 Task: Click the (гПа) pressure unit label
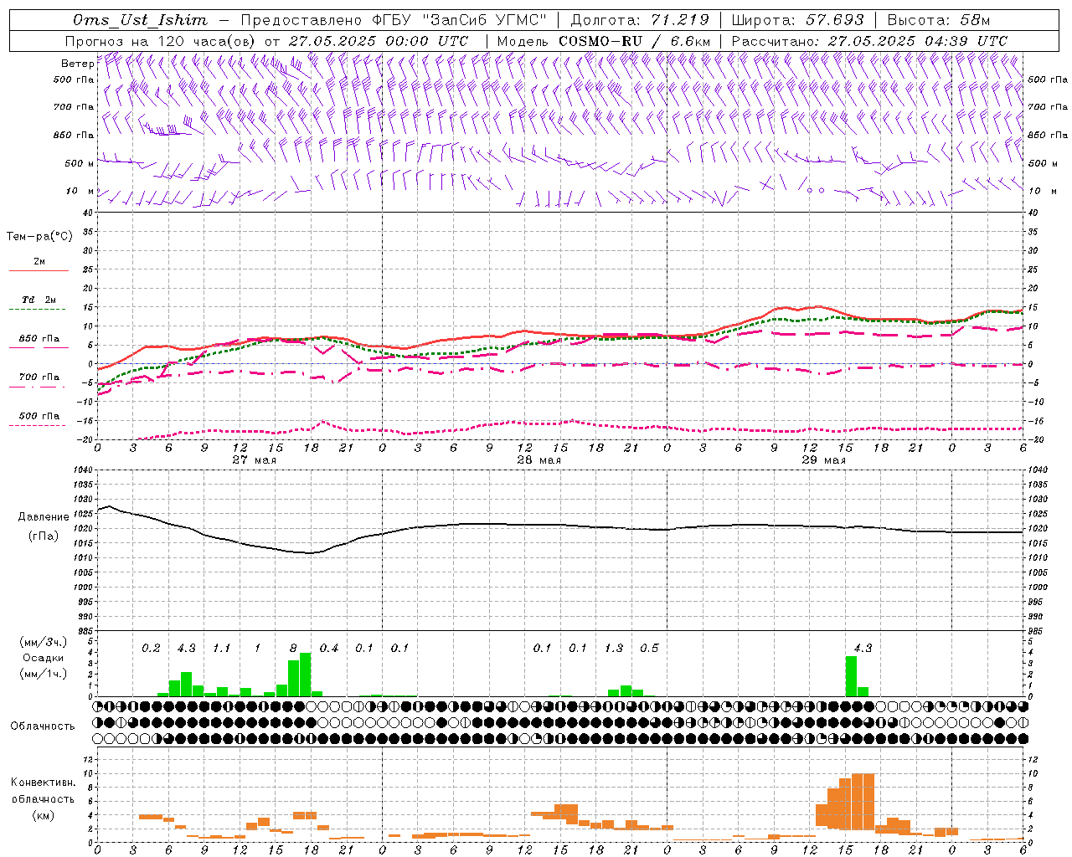(x=44, y=536)
